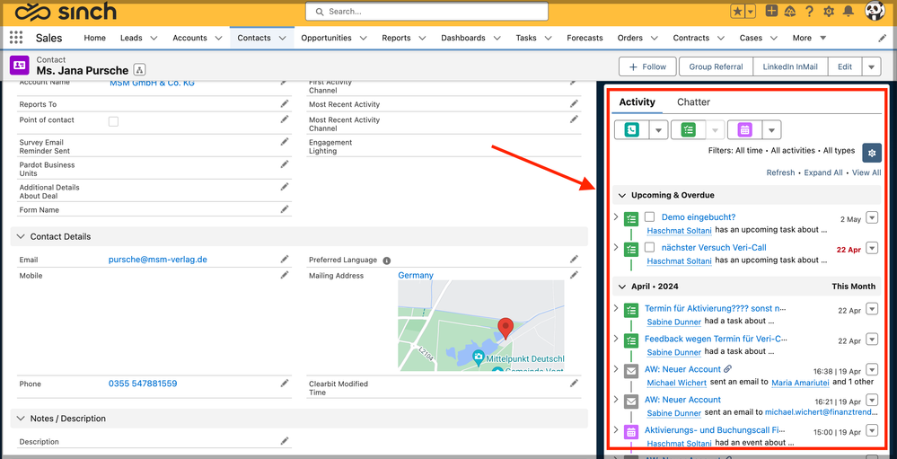897x459 pixels.
Task: Click the panda user avatar
Action: click(875, 11)
